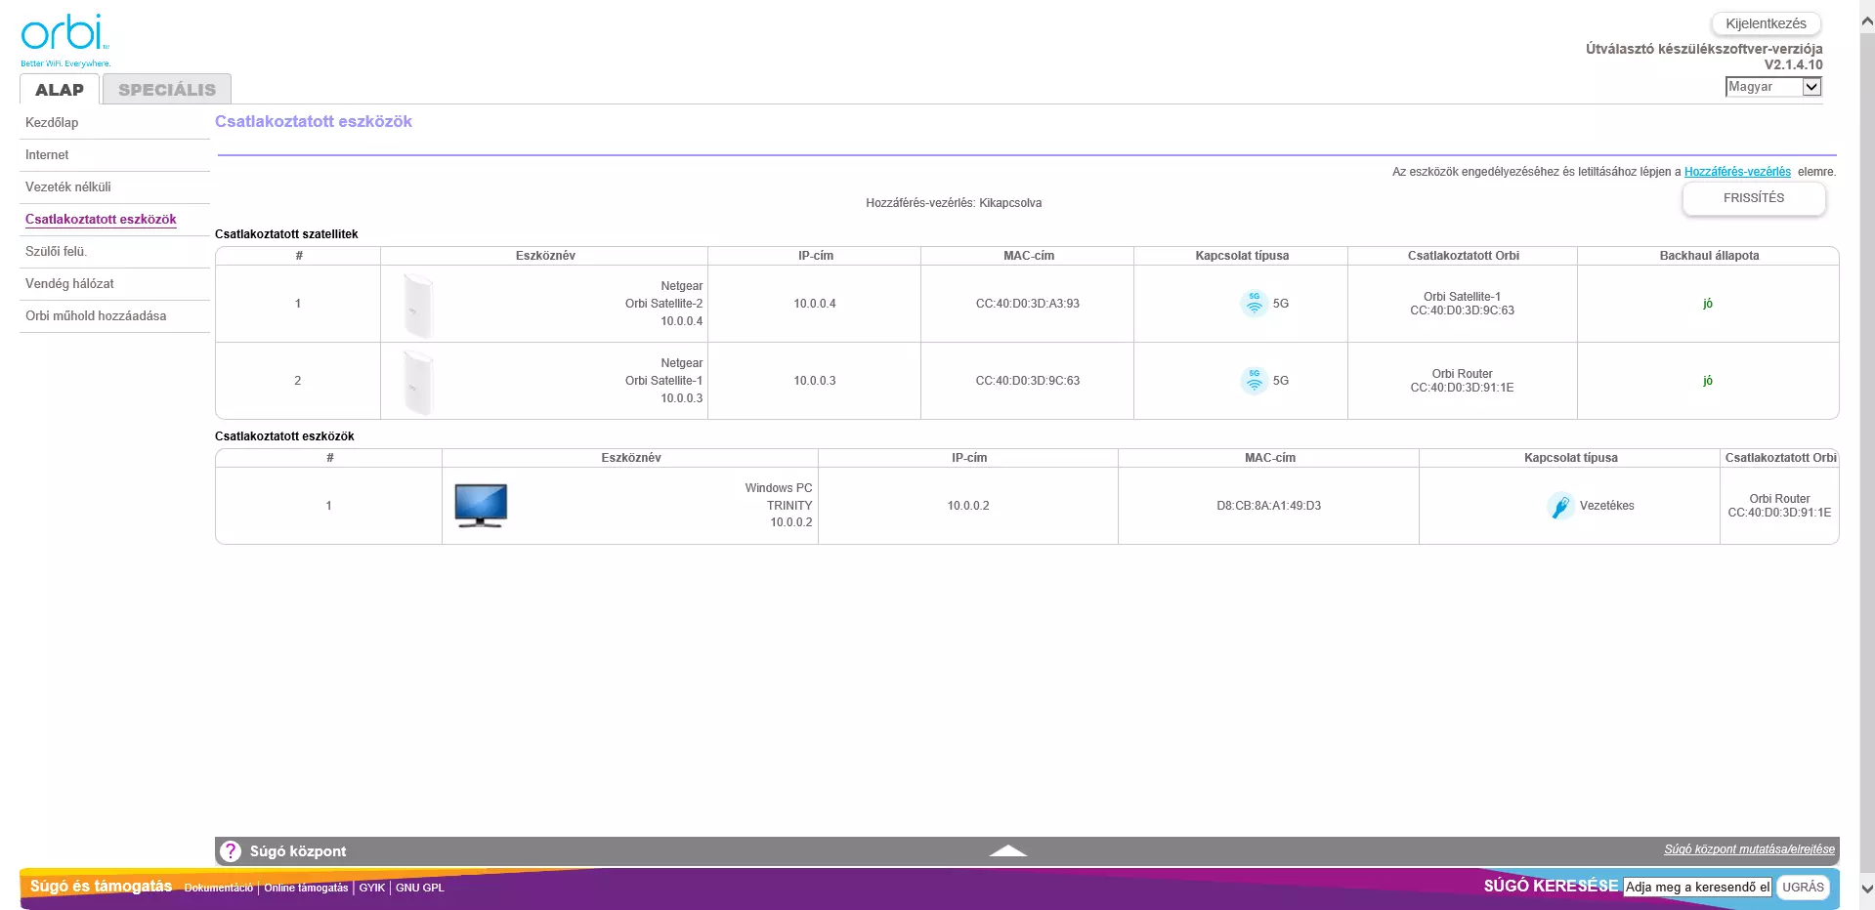Click the Windows PC monitor icon
The height and width of the screenshot is (910, 1875).
coord(481,505)
